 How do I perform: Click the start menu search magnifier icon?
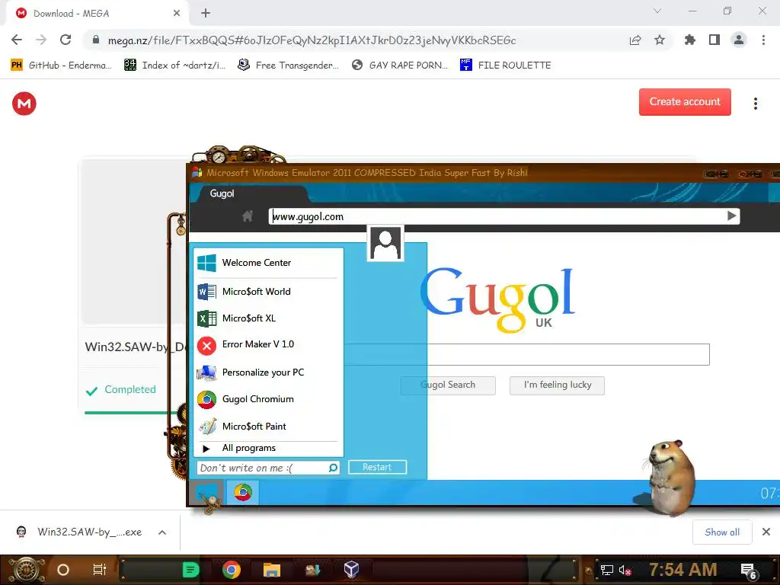[x=333, y=468]
